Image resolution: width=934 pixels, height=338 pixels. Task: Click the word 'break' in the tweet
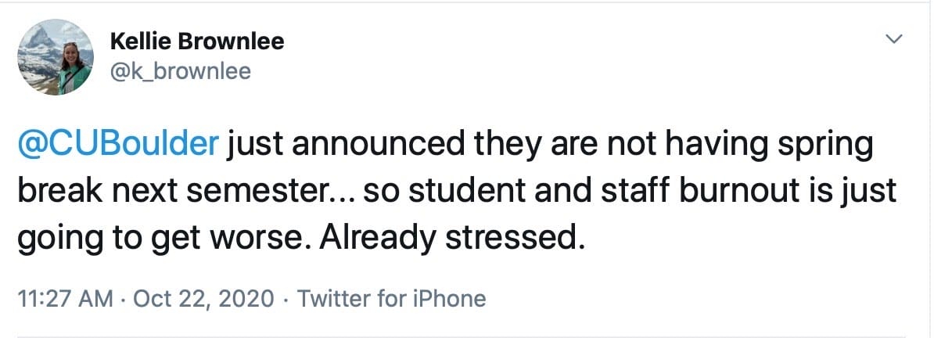[56, 192]
